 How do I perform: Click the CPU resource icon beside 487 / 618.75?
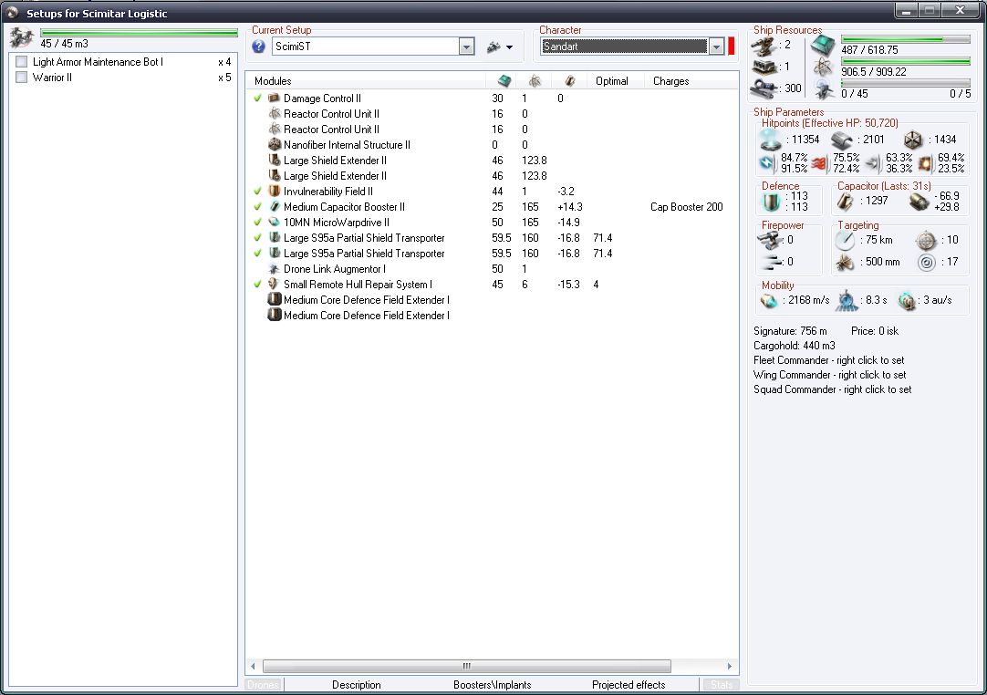coord(823,46)
